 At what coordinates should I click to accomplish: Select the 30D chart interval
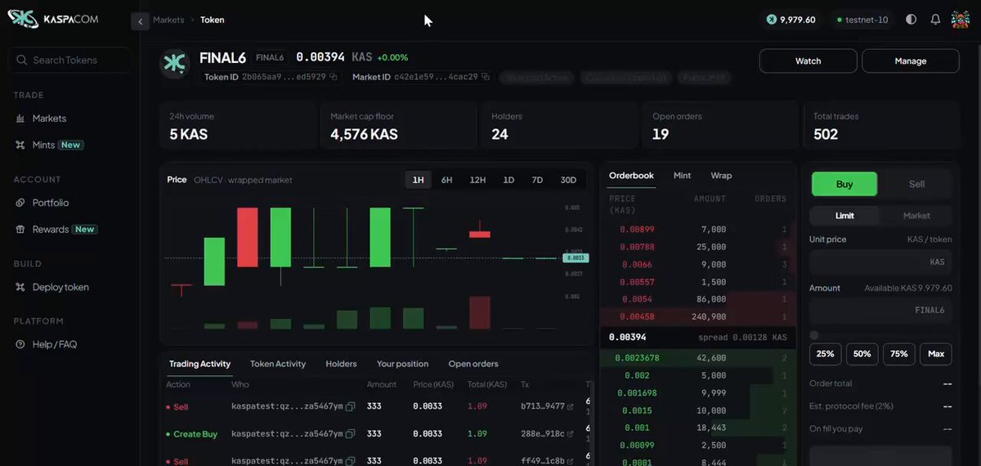pos(568,180)
